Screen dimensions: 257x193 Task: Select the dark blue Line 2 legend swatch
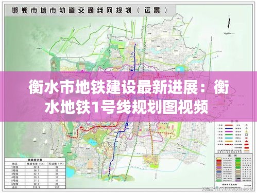coord(229,128)
